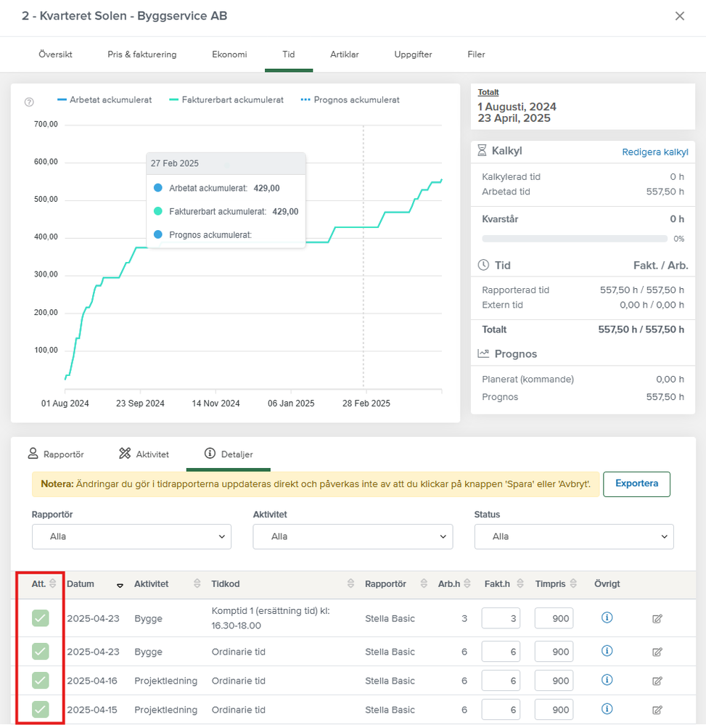Open info icon for Komptid 1 row

pos(607,618)
